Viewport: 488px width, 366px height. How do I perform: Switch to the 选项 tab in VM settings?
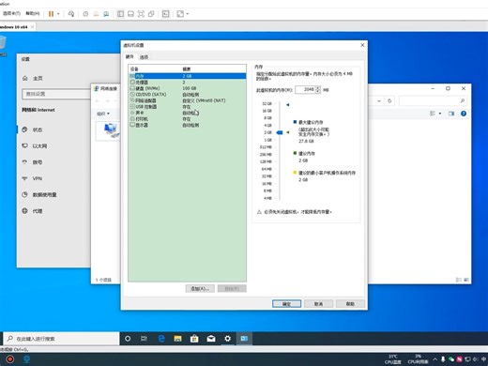(x=144, y=57)
